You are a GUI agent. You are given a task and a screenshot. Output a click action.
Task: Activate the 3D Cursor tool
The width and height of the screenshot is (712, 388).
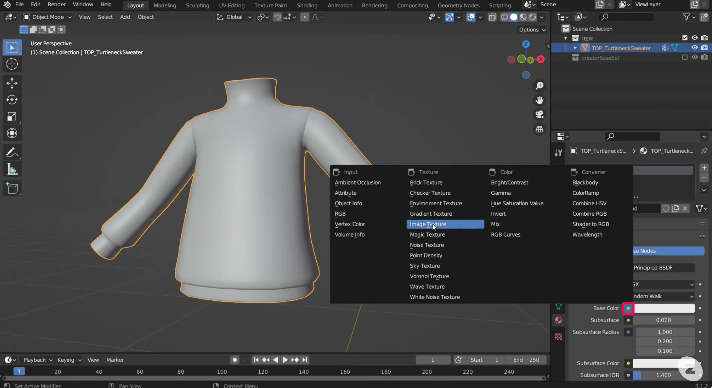pyautogui.click(x=12, y=64)
